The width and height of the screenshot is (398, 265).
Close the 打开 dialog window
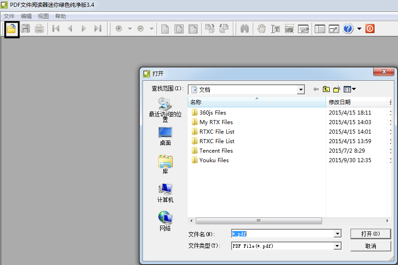pyautogui.click(x=384, y=72)
